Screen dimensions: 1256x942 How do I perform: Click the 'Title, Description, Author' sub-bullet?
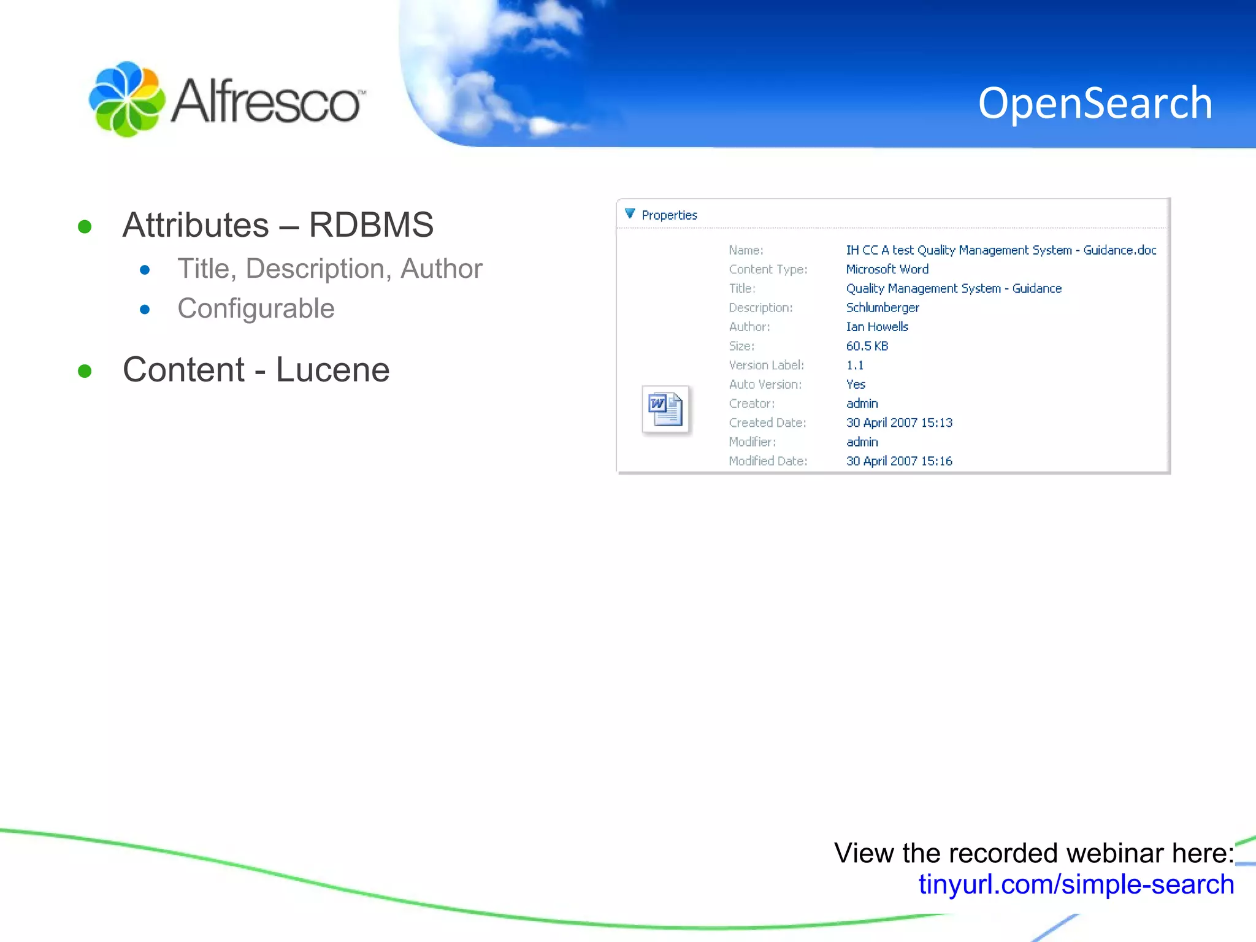(x=330, y=269)
